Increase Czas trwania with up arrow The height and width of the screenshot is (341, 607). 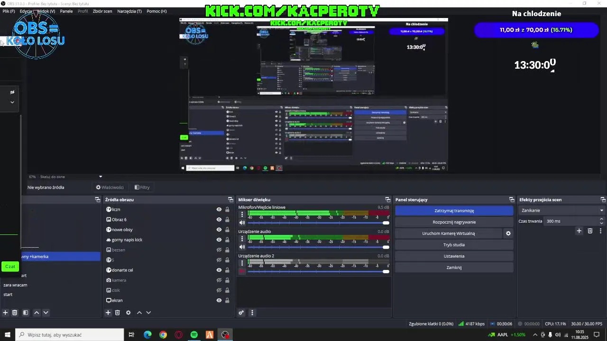pyautogui.click(x=601, y=219)
